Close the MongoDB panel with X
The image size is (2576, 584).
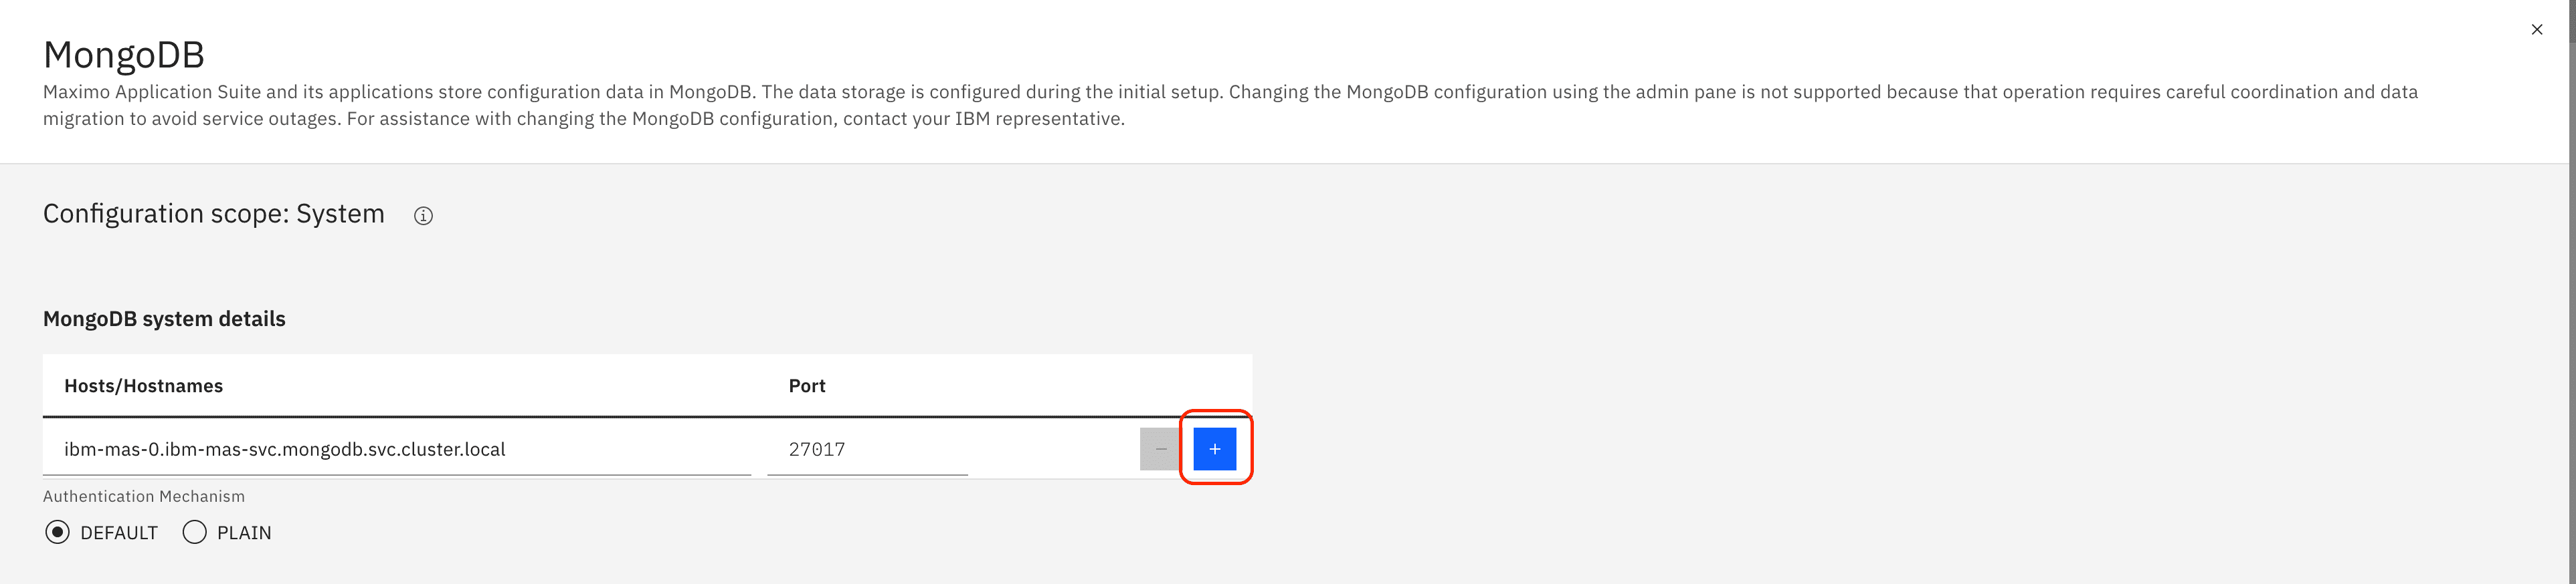pos(2536,29)
